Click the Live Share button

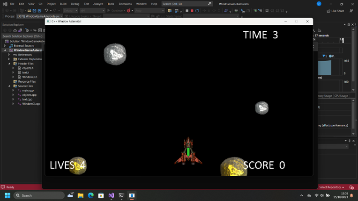(x=335, y=11)
